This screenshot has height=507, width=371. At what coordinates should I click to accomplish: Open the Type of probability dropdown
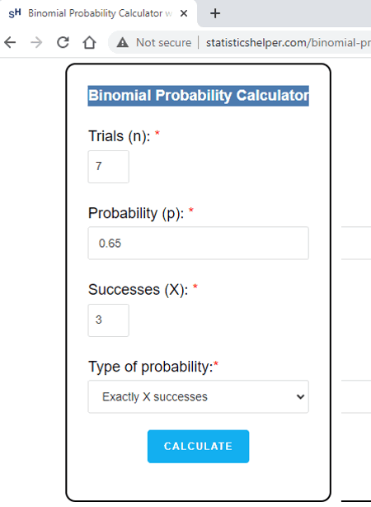tap(198, 396)
